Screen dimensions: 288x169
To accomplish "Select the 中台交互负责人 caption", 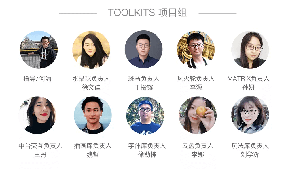I will (40, 146).
